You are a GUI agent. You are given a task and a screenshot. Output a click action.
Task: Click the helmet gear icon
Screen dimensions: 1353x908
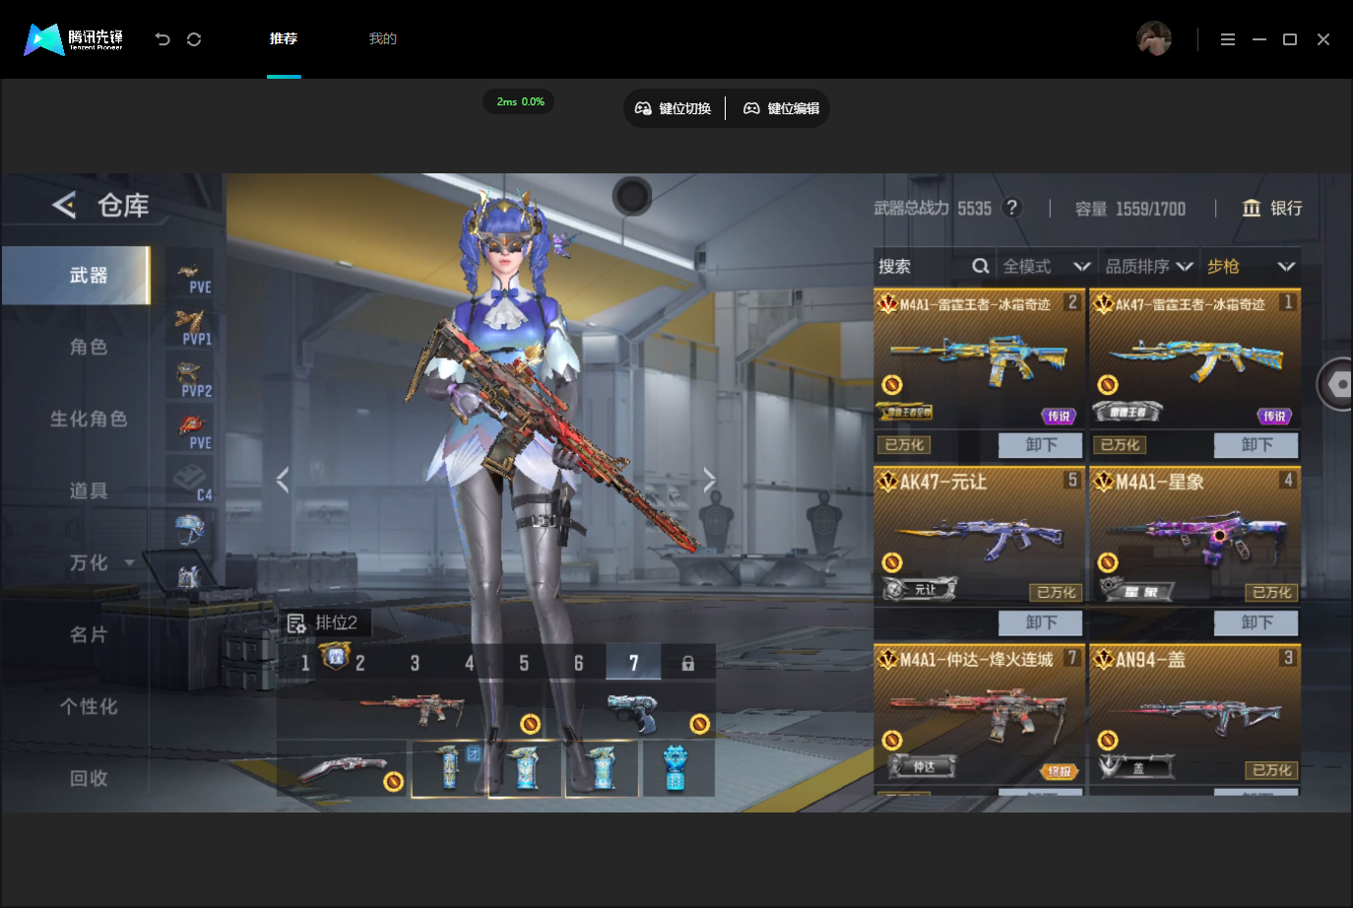189,529
